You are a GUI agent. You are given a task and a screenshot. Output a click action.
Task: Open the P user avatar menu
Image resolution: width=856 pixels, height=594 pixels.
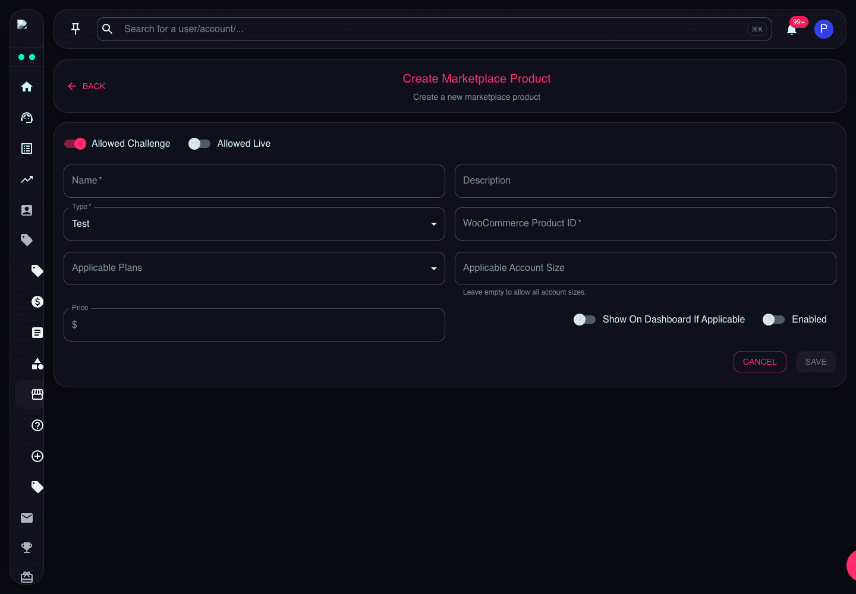tap(824, 29)
